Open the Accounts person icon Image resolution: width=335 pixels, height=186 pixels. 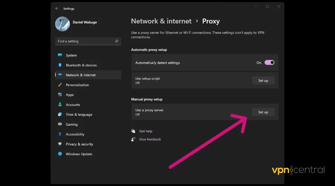point(60,105)
